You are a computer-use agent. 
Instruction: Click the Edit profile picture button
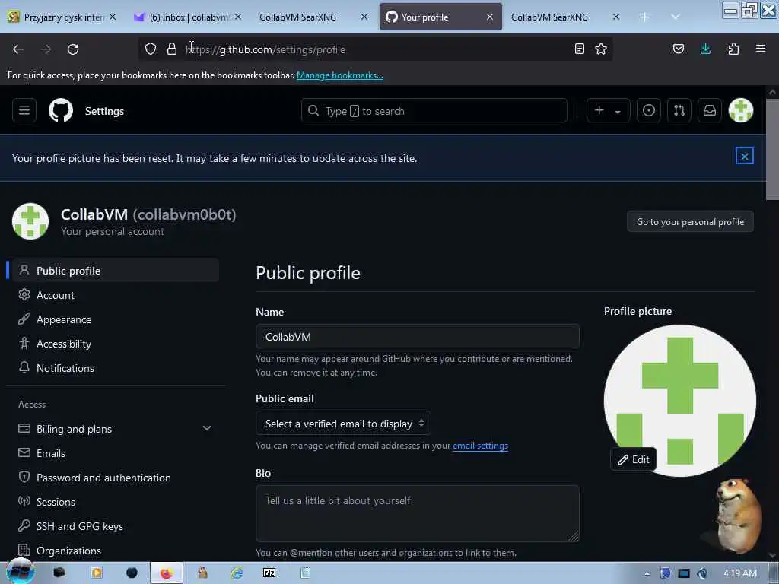click(634, 459)
